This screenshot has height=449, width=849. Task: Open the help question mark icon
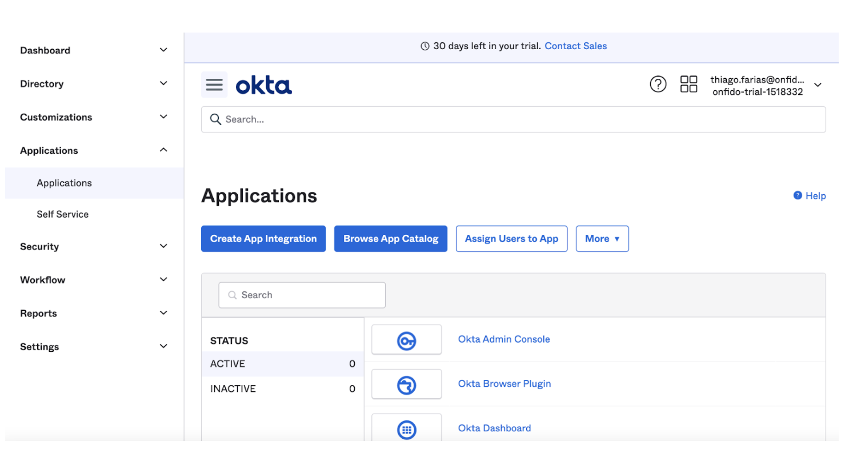coord(658,85)
